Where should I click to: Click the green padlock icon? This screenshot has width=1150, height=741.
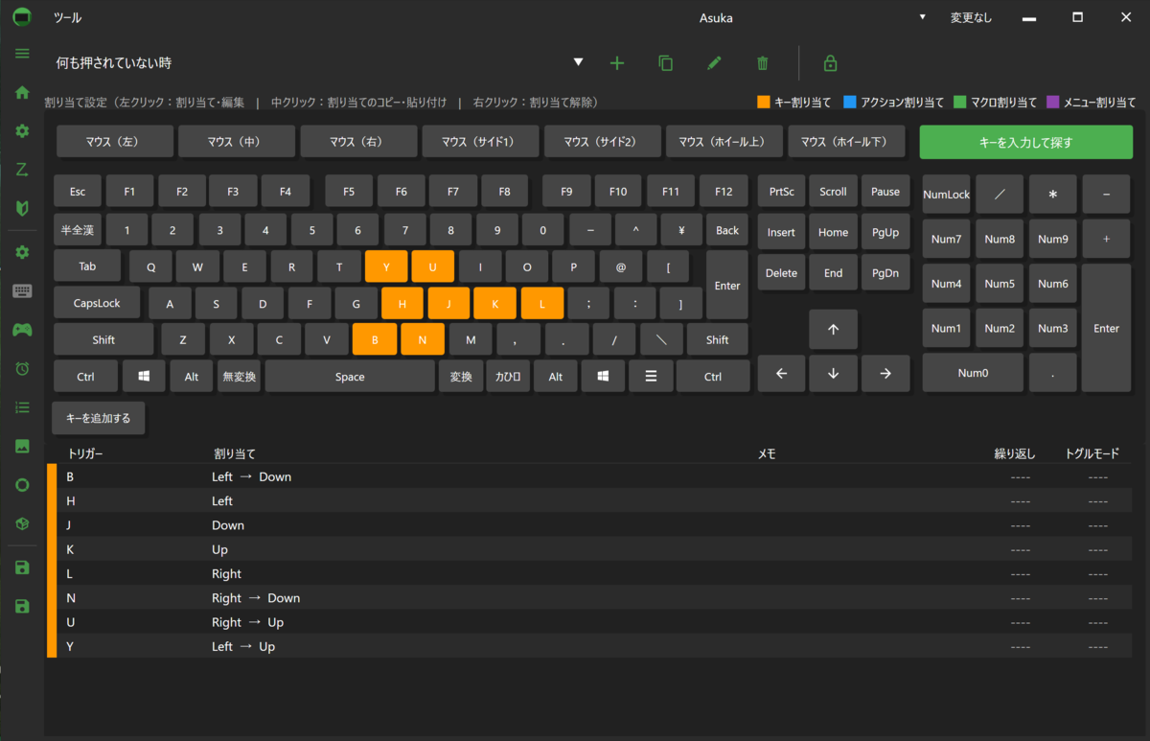coord(831,63)
